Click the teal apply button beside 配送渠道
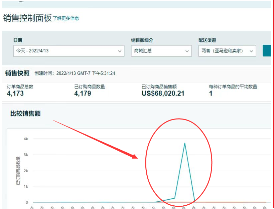 (x=267, y=51)
